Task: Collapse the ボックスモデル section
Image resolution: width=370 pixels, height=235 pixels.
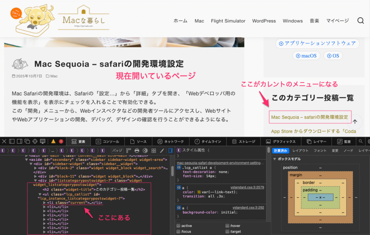Action: point(275,159)
